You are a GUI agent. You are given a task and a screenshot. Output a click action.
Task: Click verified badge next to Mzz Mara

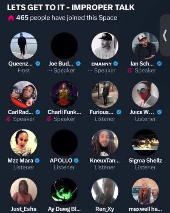pos(37,161)
